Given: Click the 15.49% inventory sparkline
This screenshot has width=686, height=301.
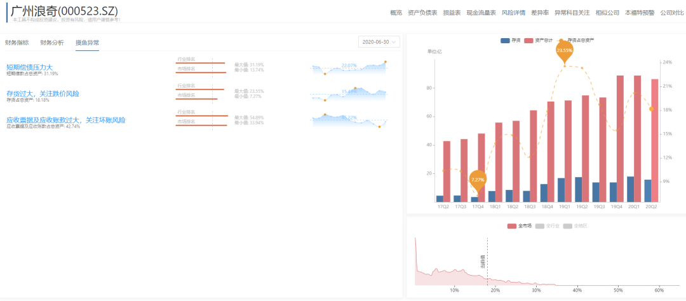Looking at the screenshot, I should (x=349, y=95).
